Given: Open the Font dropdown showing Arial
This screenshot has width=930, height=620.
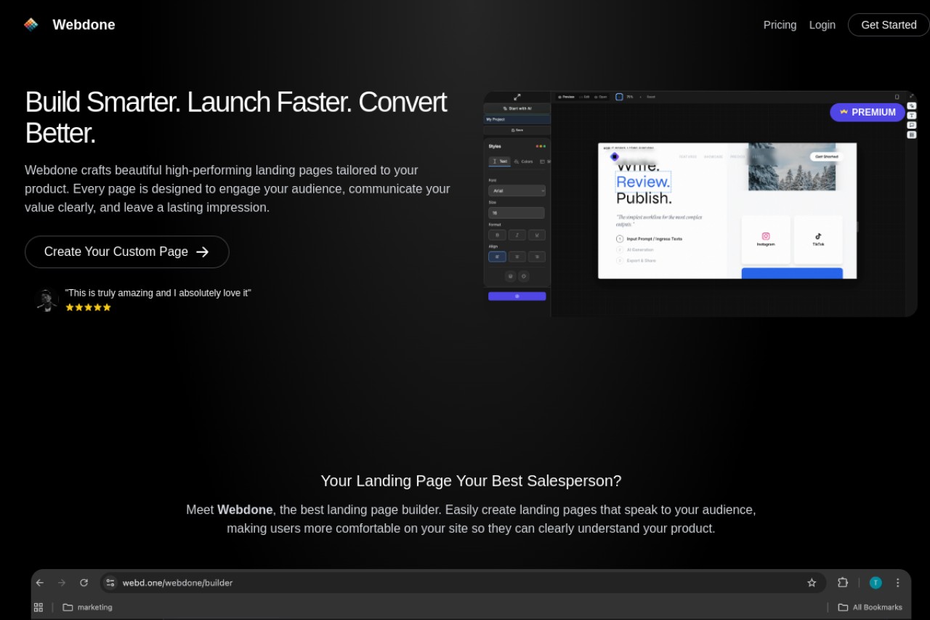Looking at the screenshot, I should click(517, 190).
